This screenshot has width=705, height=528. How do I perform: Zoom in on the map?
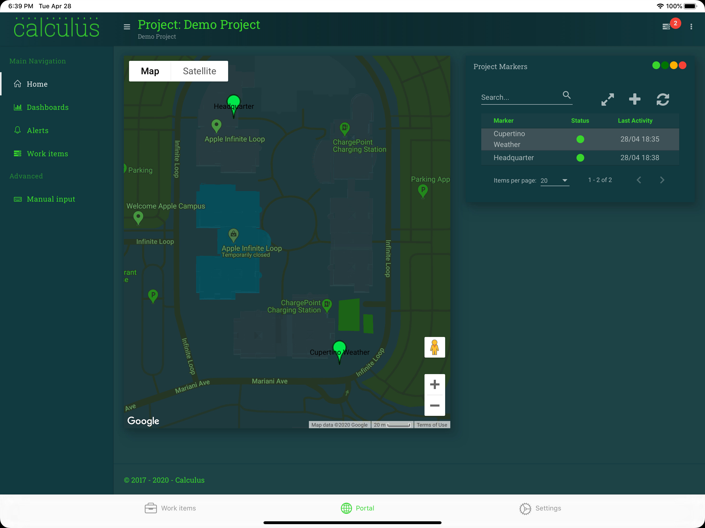point(434,384)
